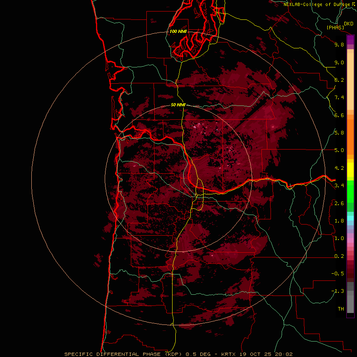The width and height of the screenshot is (357, 357).
Task: Click the 5.0 scale value
Action: point(339,150)
